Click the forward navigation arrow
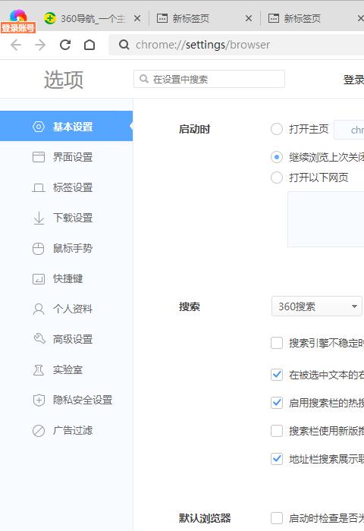This screenshot has width=364, height=531. click(x=40, y=45)
